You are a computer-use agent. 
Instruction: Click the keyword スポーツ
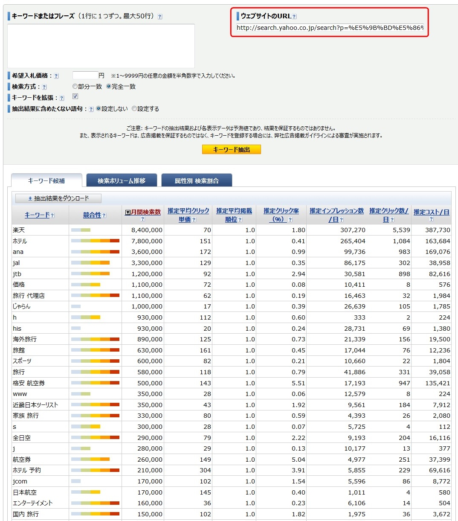point(22,361)
